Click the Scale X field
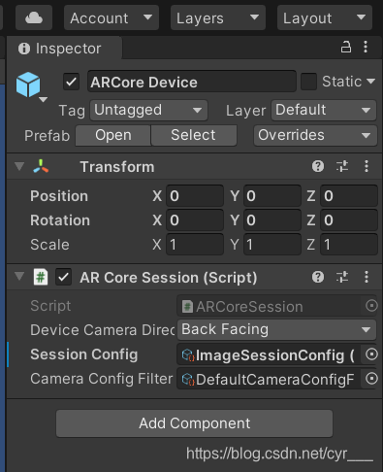 [x=195, y=245]
